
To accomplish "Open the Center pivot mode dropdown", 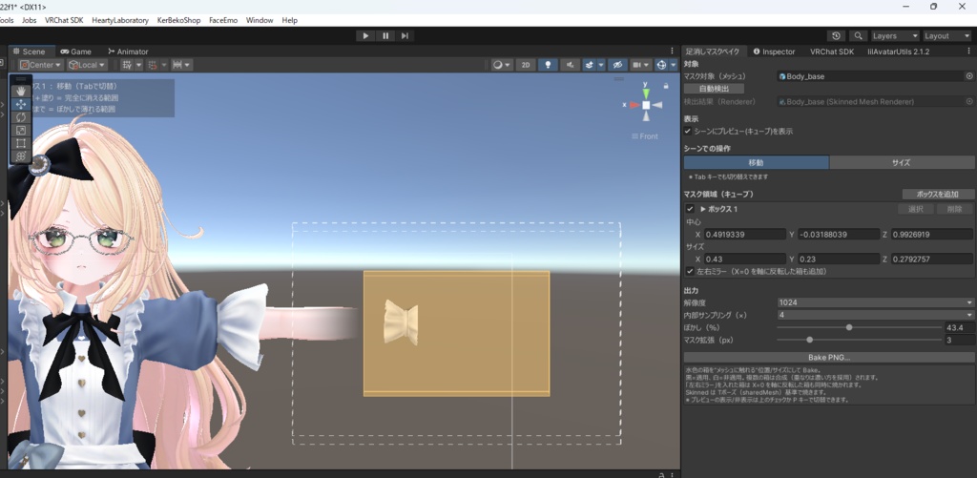I will pos(41,65).
